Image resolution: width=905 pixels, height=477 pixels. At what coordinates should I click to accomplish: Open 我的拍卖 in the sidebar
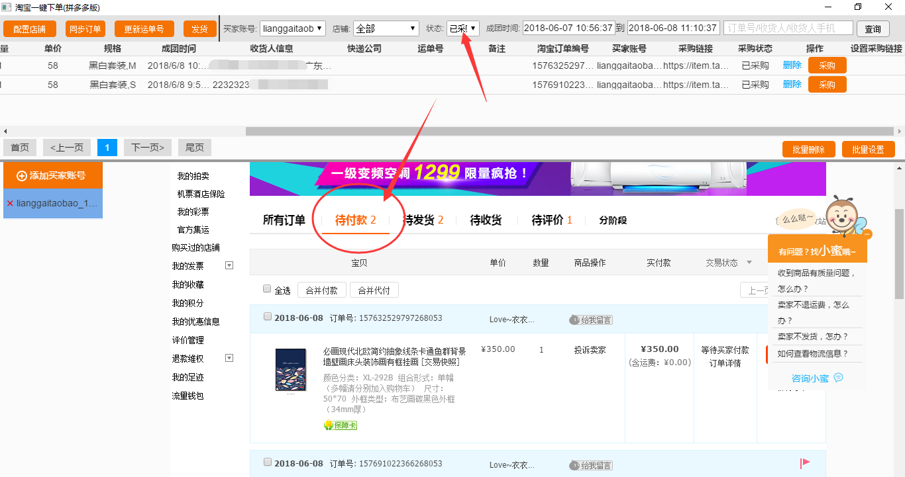point(193,176)
